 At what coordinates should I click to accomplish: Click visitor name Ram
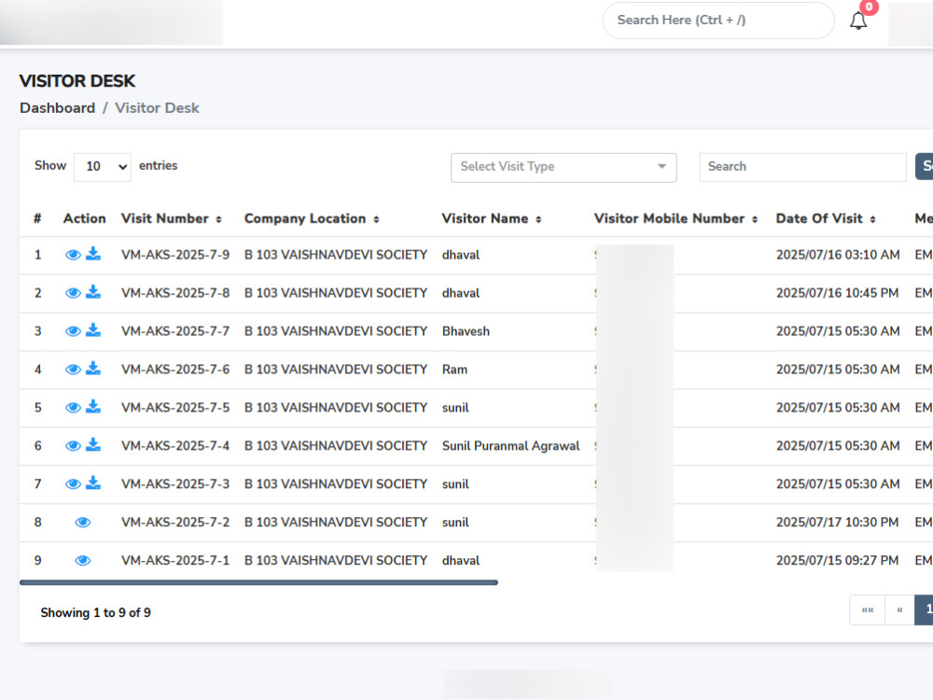(x=454, y=369)
